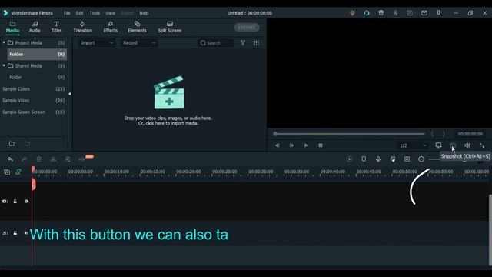Switch to the Transition tab
Image resolution: width=492 pixels, height=277 pixels.
[82, 27]
